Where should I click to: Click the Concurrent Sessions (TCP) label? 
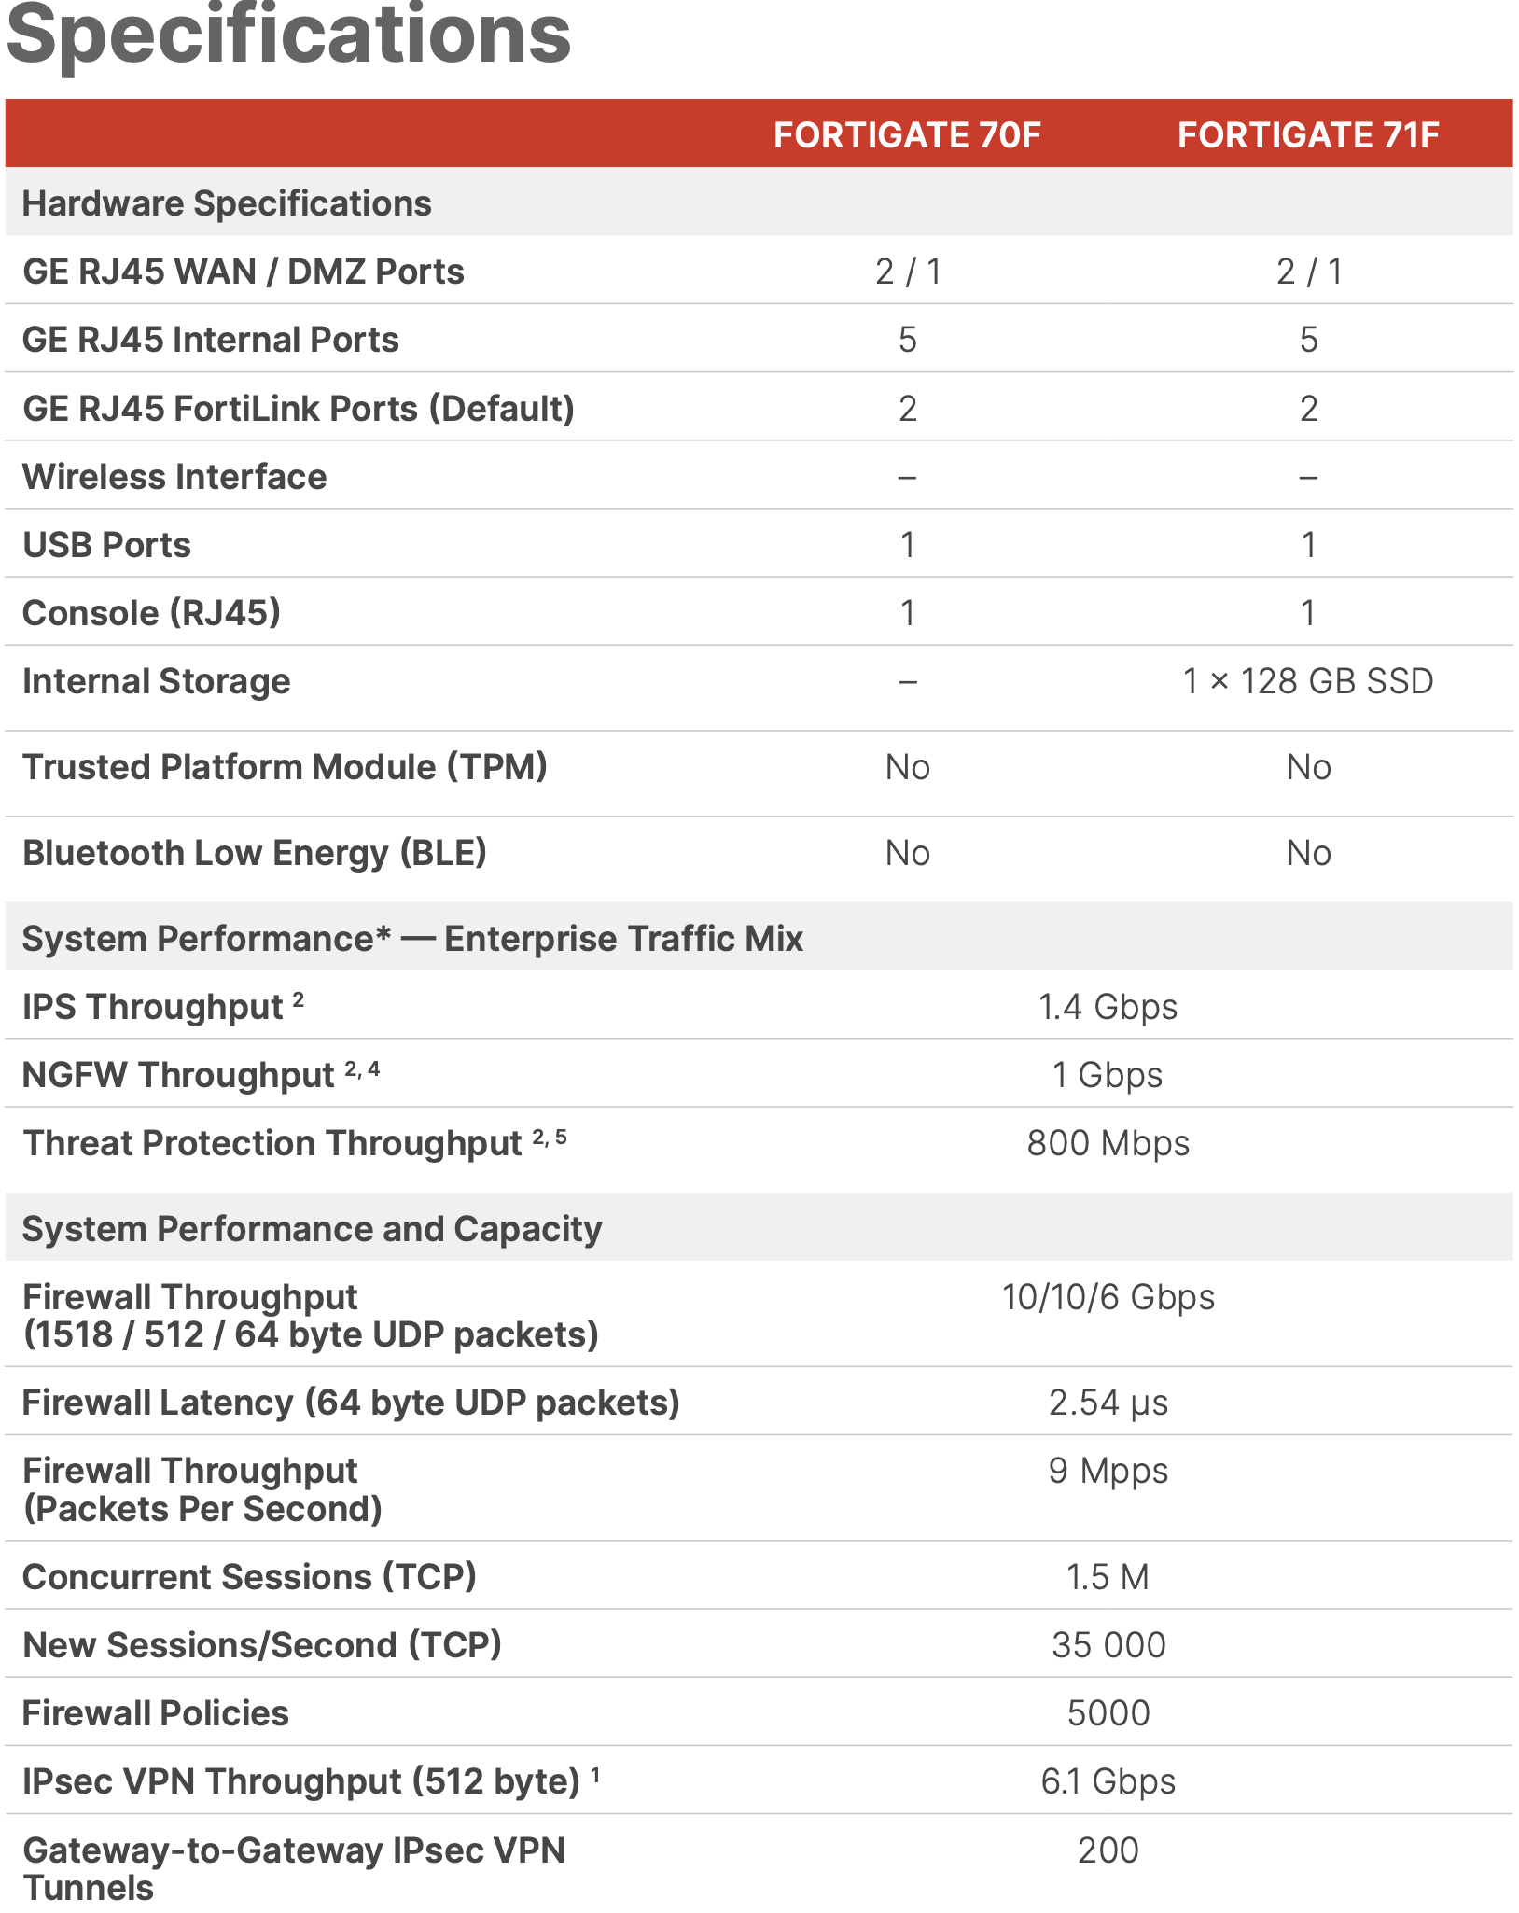click(x=249, y=1577)
